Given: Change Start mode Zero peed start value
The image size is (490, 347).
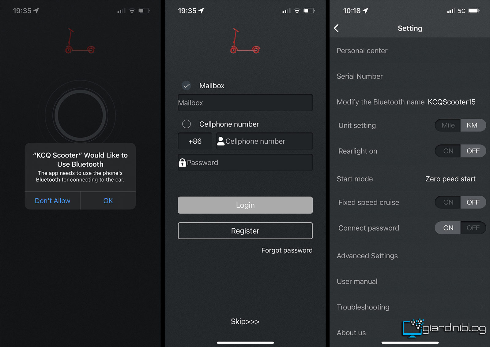Looking at the screenshot, I should click(x=450, y=179).
